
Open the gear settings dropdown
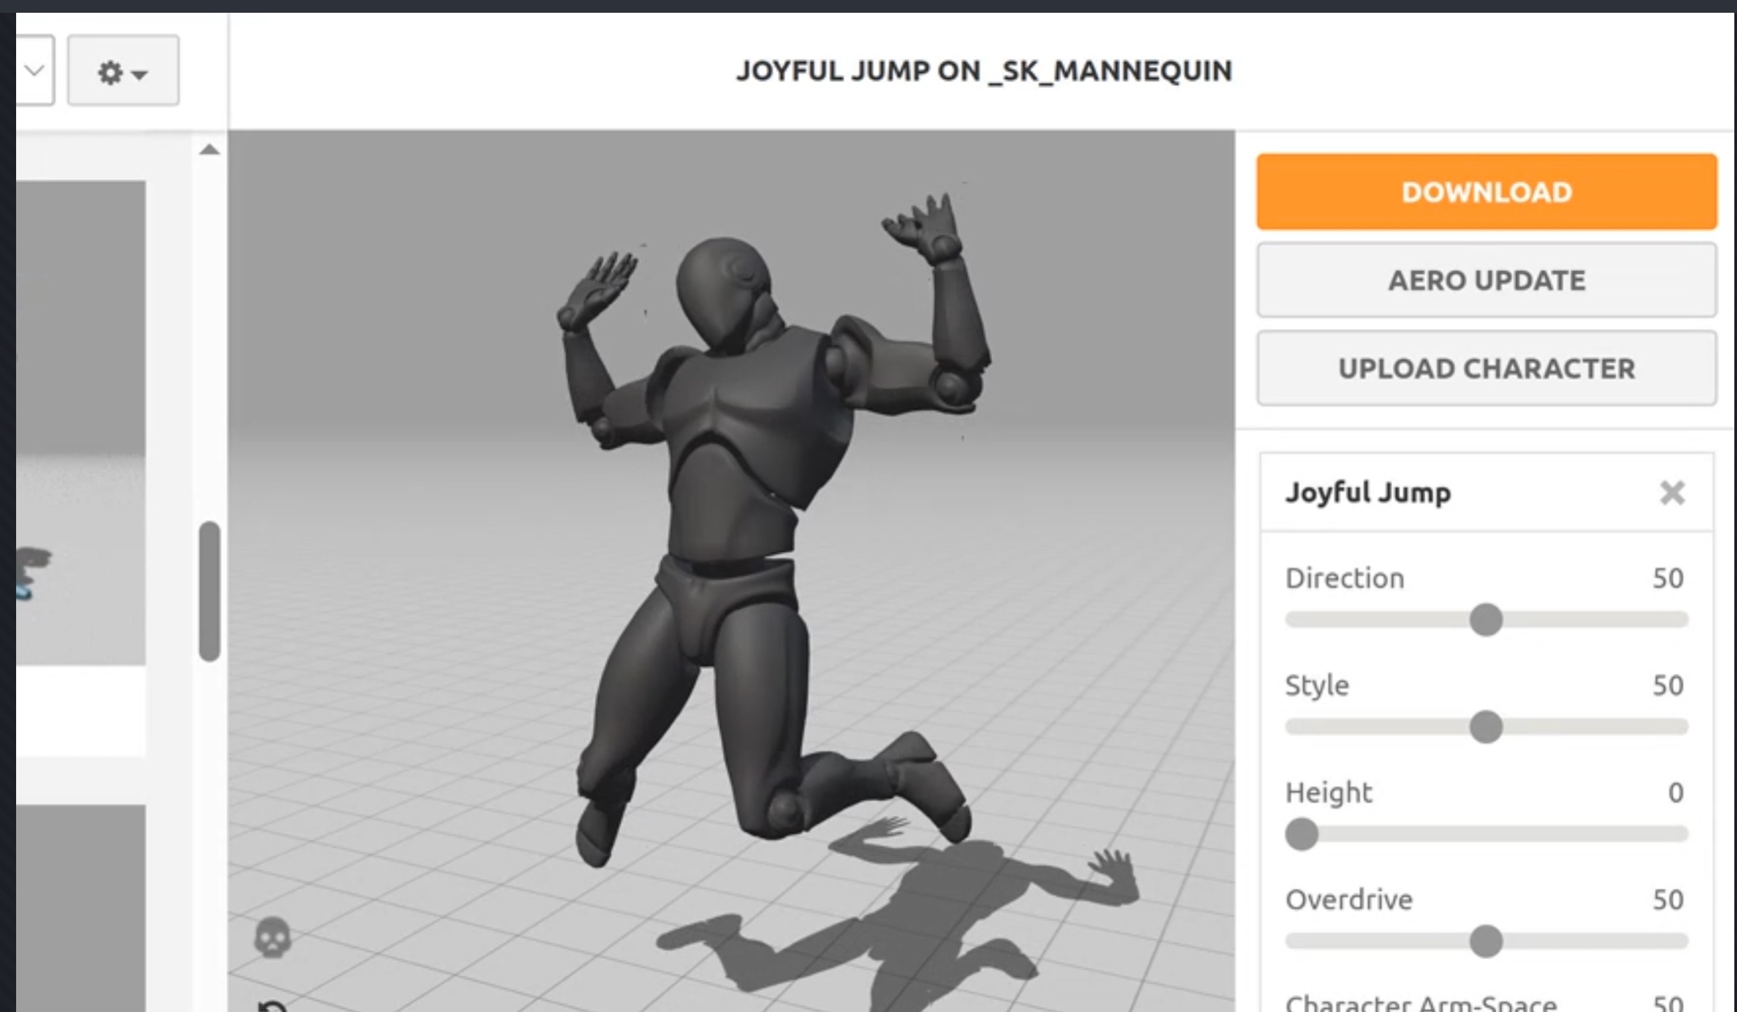(123, 72)
